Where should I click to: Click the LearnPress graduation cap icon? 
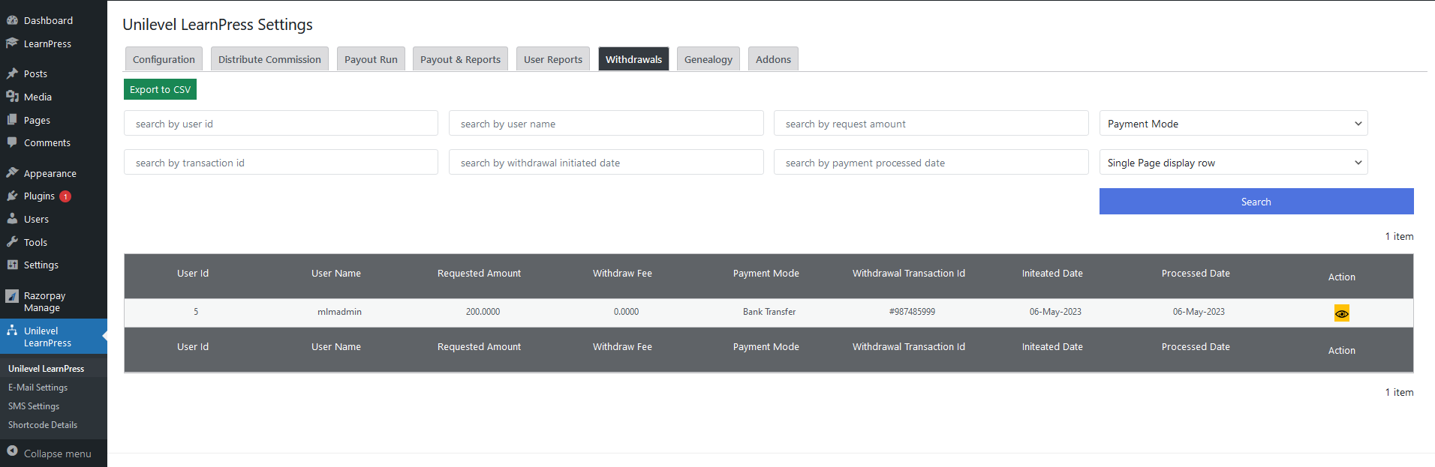pyautogui.click(x=12, y=43)
